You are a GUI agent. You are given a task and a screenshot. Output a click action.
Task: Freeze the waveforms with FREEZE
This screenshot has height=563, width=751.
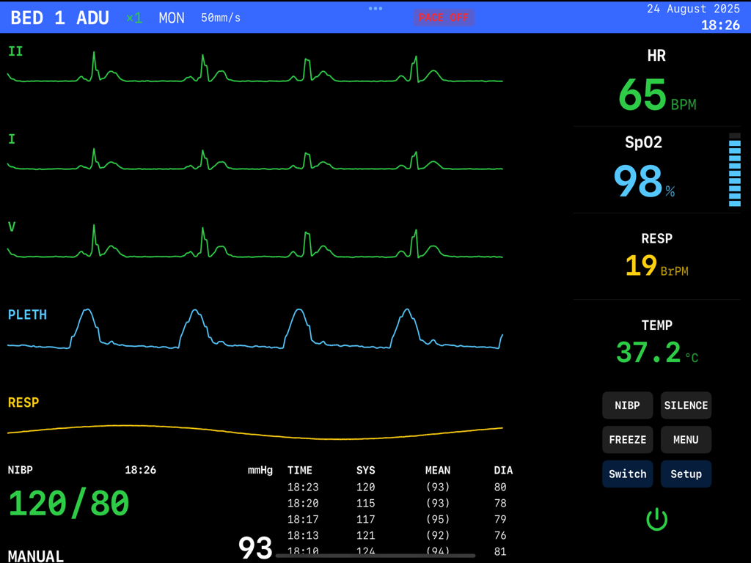pos(627,439)
